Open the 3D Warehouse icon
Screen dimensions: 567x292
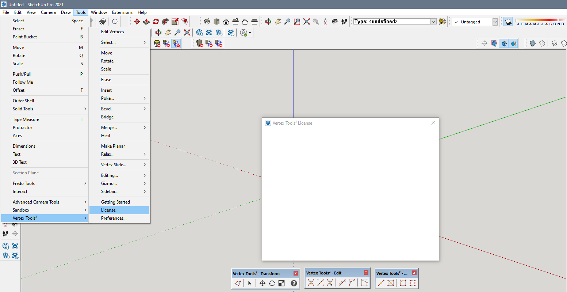pyautogui.click(x=199, y=33)
